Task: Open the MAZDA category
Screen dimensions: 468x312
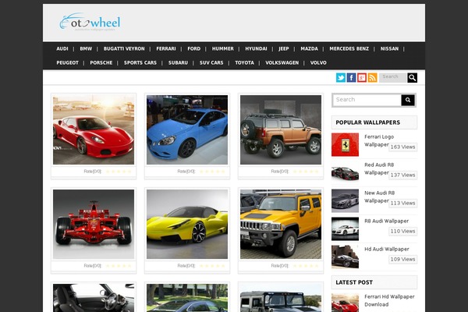Action: (x=309, y=48)
